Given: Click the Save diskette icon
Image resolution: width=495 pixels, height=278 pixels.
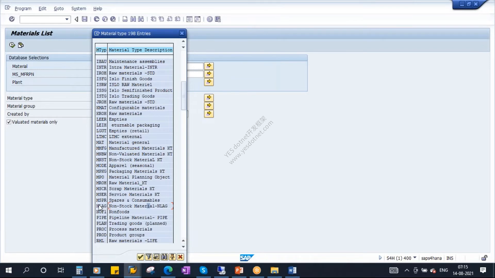Looking at the screenshot, I should 85,19.
